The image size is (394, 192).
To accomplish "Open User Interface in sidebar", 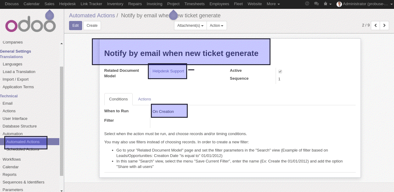I will pos(15,119).
